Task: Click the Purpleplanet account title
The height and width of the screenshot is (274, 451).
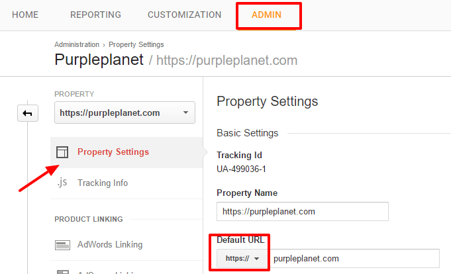Action: pyautogui.click(x=99, y=60)
